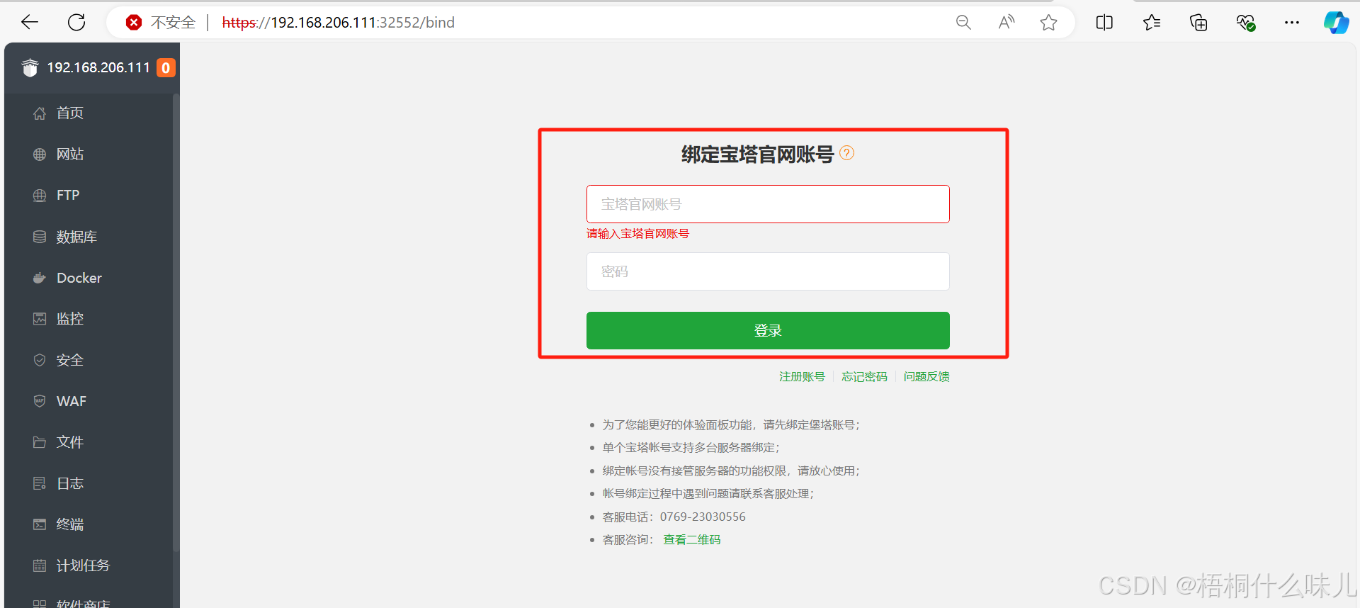Open the 注册账号 link
The image size is (1360, 608).
pos(802,377)
